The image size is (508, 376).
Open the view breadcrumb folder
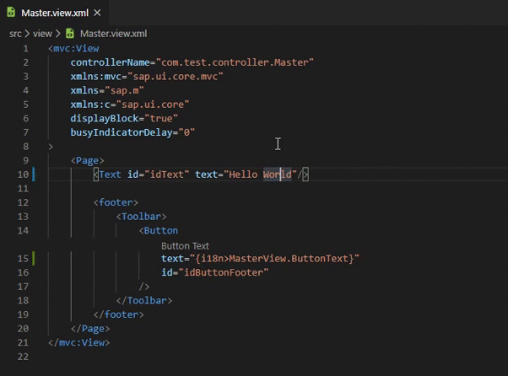coord(42,34)
